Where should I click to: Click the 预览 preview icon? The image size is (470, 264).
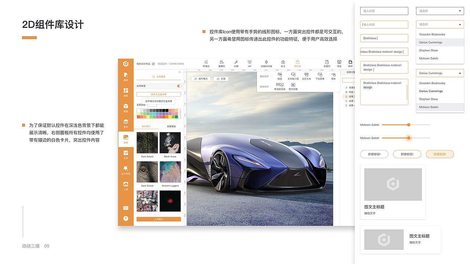coord(339,64)
